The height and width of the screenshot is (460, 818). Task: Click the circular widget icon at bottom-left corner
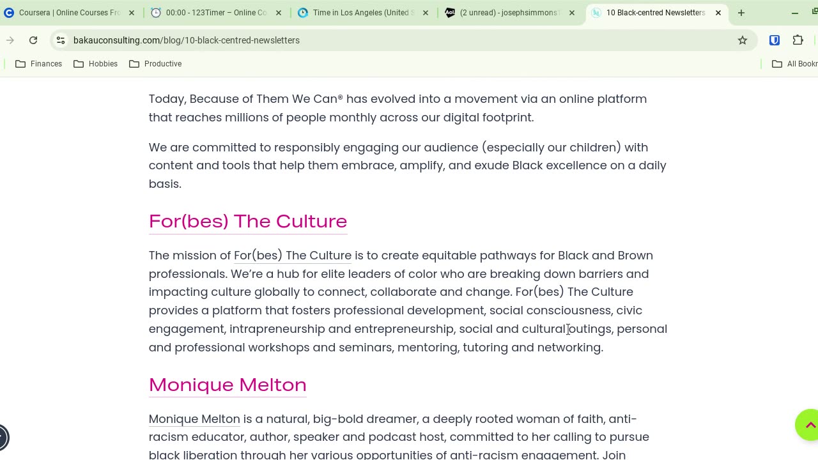(2, 438)
